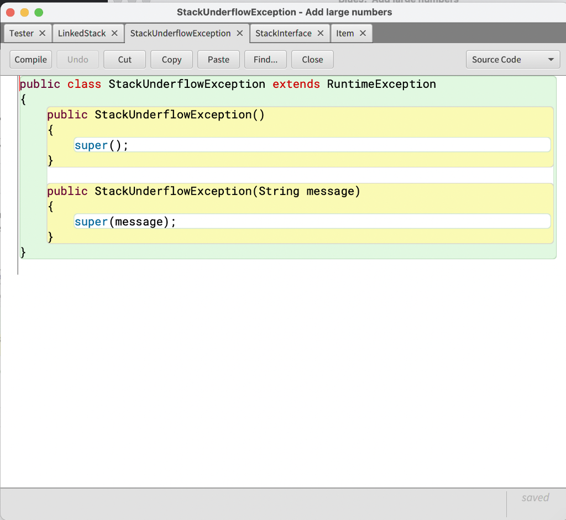Switch to the Tester tab
The image size is (566, 520).
tap(22, 33)
